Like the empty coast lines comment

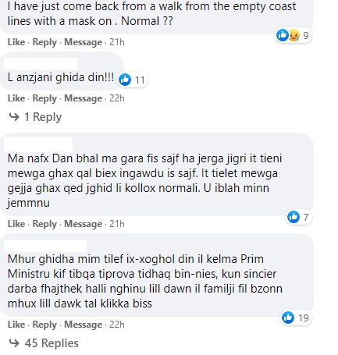point(16,42)
